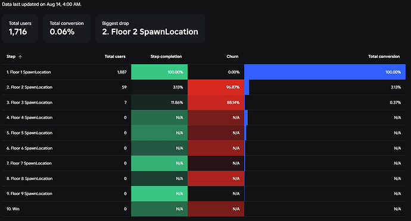The height and width of the screenshot is (221, 411).
Task: Open the Total conversion 0.06% card
Action: pyautogui.click(x=67, y=29)
